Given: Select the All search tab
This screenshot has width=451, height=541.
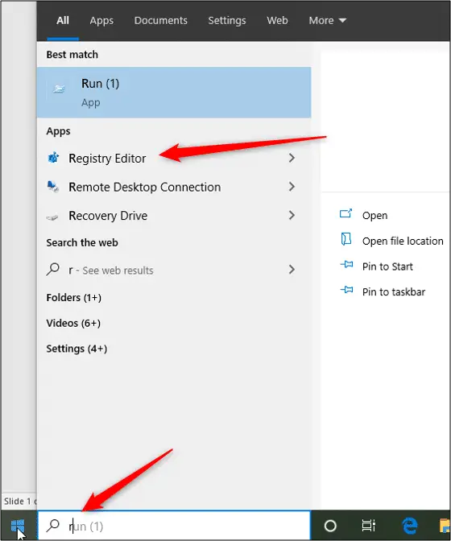Looking at the screenshot, I should (x=63, y=20).
